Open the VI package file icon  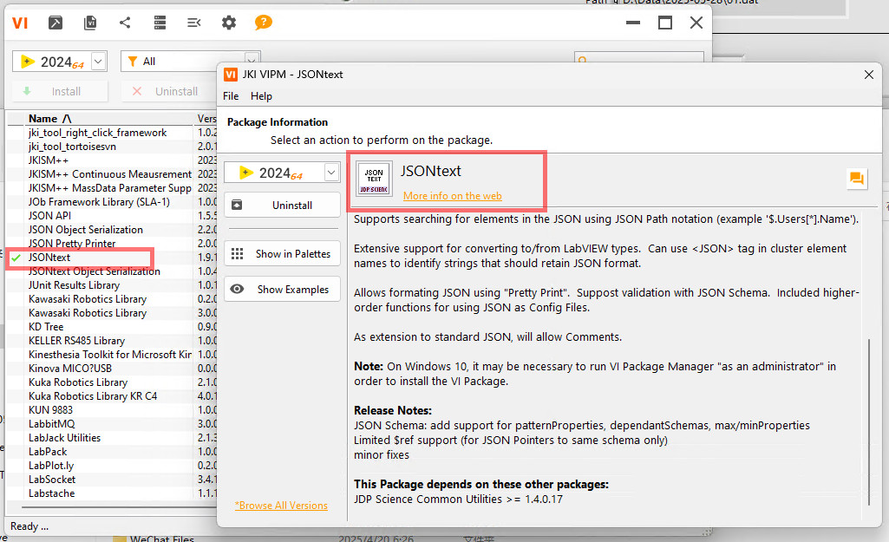pyautogui.click(x=90, y=23)
